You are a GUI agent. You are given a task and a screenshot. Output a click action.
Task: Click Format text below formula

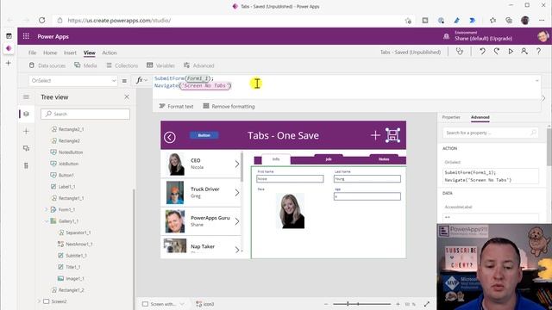(x=176, y=106)
